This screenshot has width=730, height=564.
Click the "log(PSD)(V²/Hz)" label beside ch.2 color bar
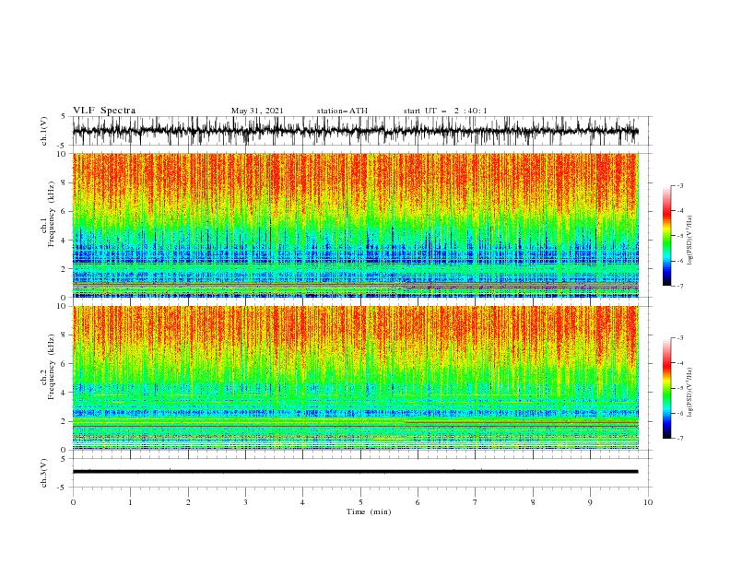[x=690, y=393]
